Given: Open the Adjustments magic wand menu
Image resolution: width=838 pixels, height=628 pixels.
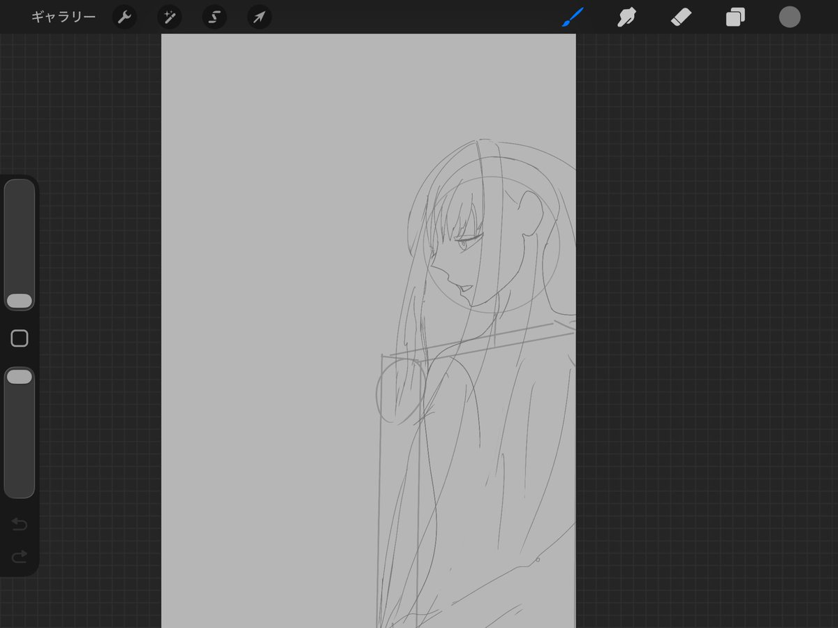Looking at the screenshot, I should 170,17.
